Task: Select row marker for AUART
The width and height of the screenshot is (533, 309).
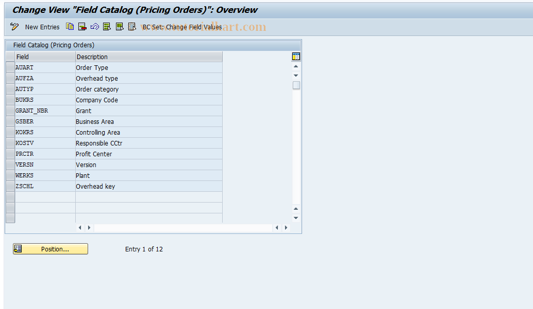Action: pos(10,67)
